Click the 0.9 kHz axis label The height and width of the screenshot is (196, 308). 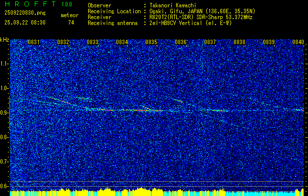click(4, 113)
